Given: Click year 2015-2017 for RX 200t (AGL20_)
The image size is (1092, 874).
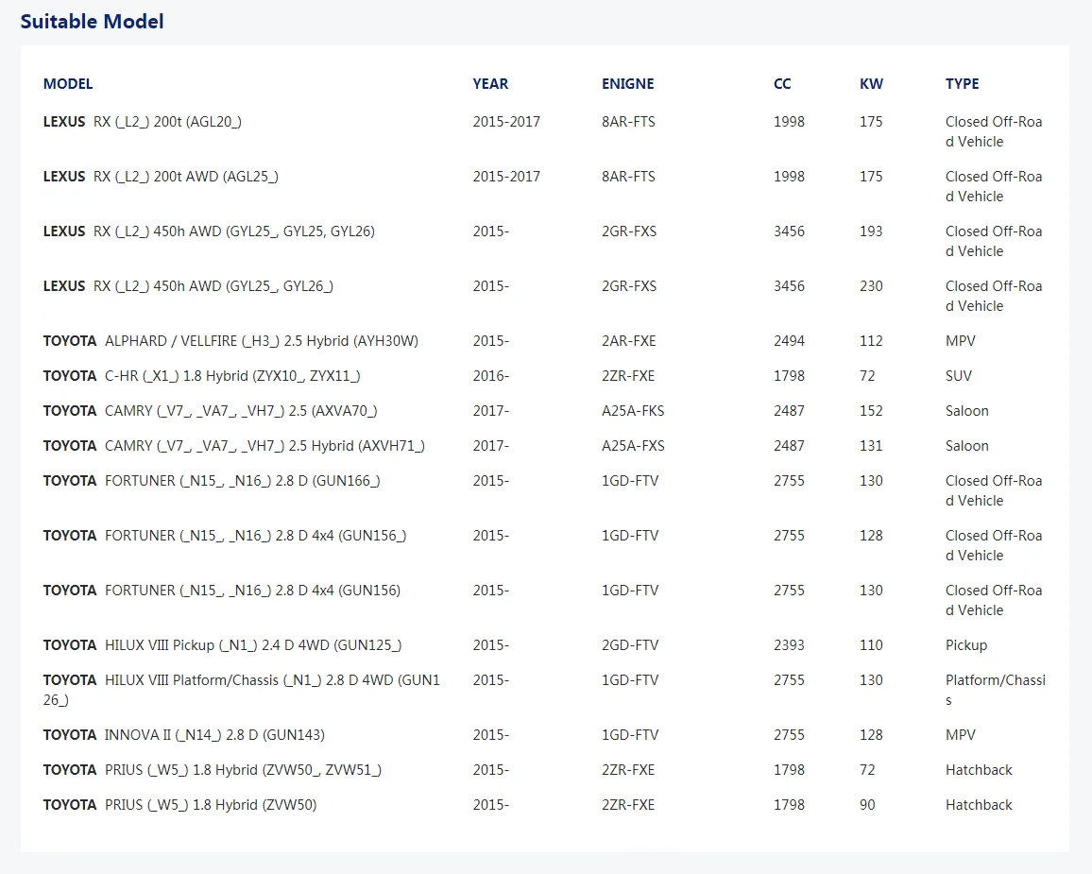Looking at the screenshot, I should click(506, 121).
